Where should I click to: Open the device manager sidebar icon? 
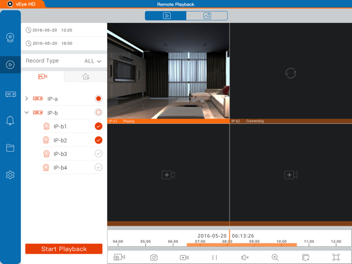point(10,94)
